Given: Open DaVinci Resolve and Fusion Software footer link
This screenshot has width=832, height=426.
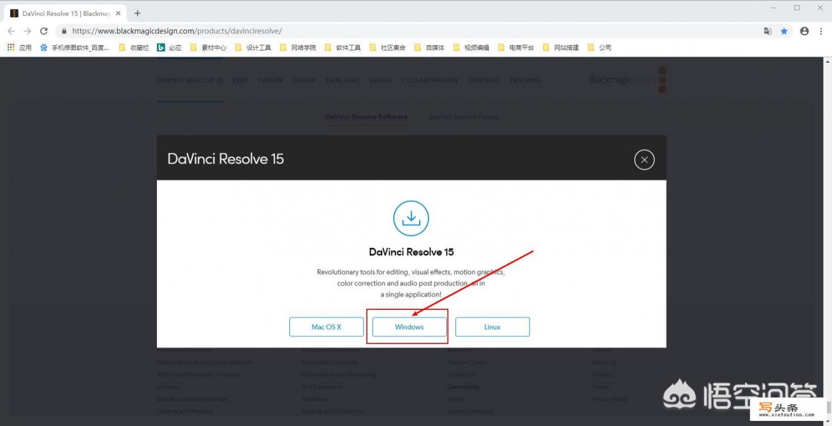Looking at the screenshot, I should tap(204, 363).
